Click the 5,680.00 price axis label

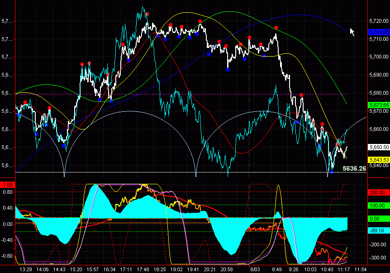(x=379, y=93)
